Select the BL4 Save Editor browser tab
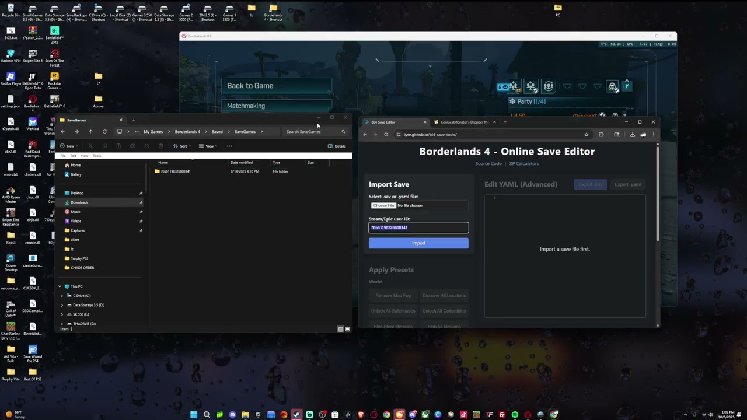 [x=395, y=122]
